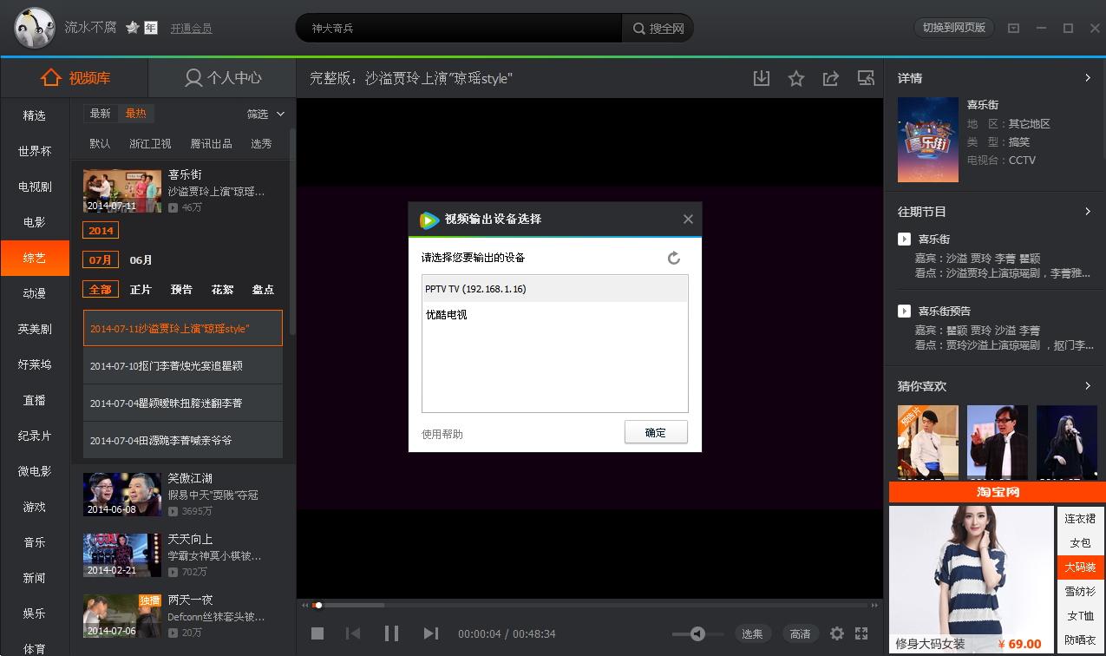
Task: Play 2014-07-10抠门李菁烛光宴追瞿颖
Action: coord(183,366)
